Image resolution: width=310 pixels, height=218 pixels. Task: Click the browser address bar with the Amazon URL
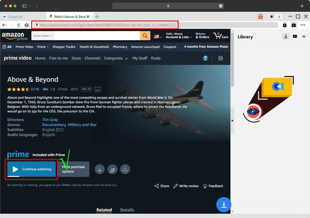[x=106, y=25]
